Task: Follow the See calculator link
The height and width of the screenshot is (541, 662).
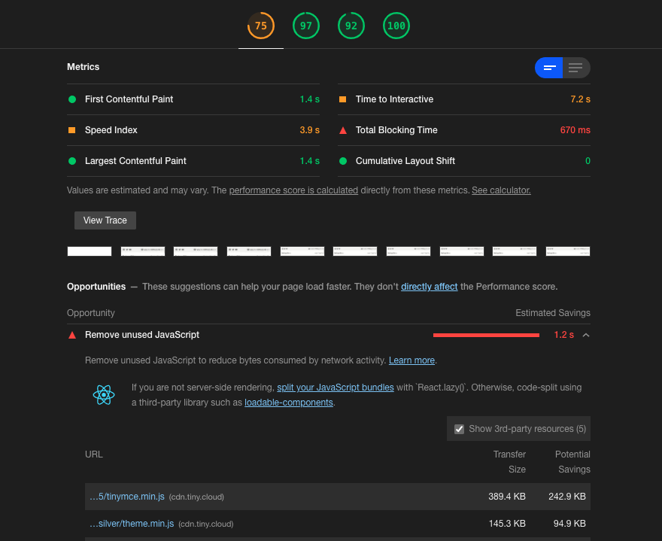Action: (x=500, y=190)
